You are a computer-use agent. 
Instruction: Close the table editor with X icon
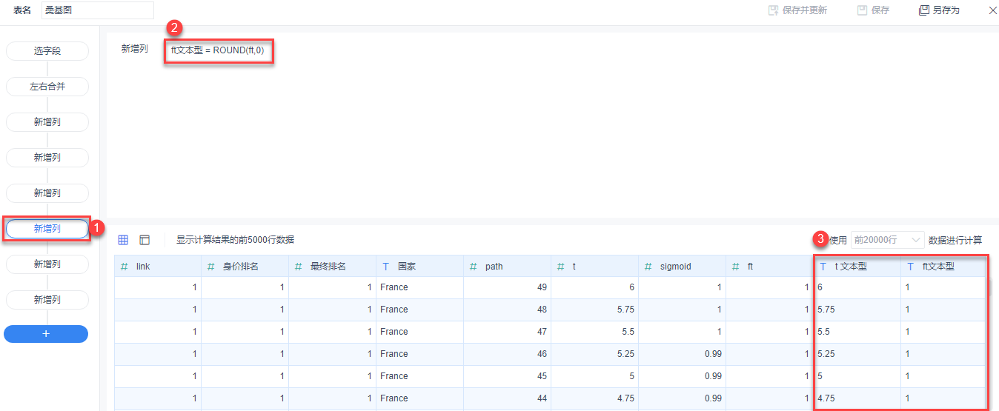(x=993, y=10)
